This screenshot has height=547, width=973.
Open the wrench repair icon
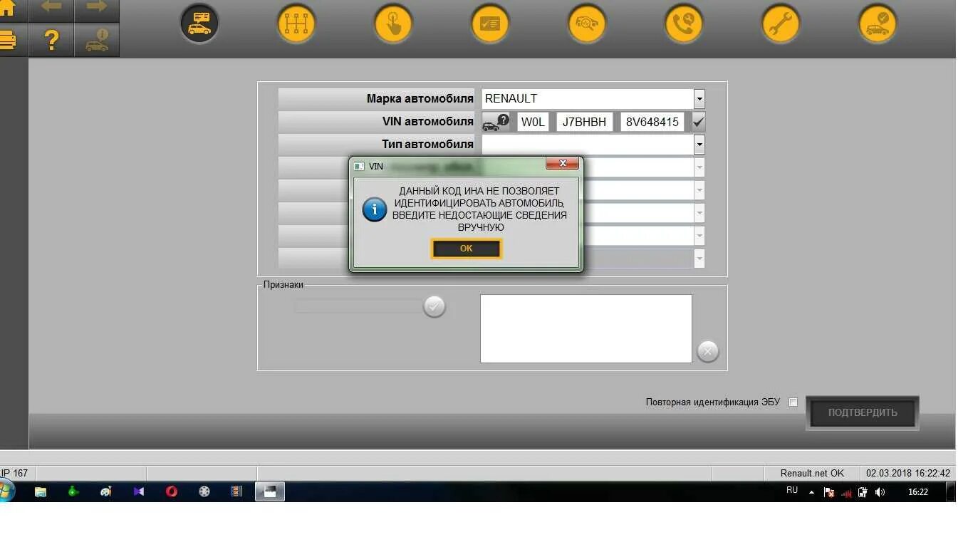(x=781, y=24)
